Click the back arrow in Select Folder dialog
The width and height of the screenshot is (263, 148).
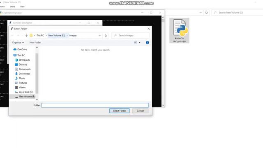pos(12,36)
